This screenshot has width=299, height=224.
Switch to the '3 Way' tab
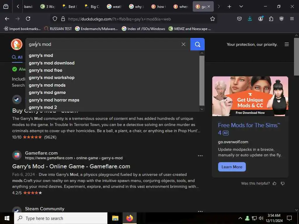(x=48, y=7)
